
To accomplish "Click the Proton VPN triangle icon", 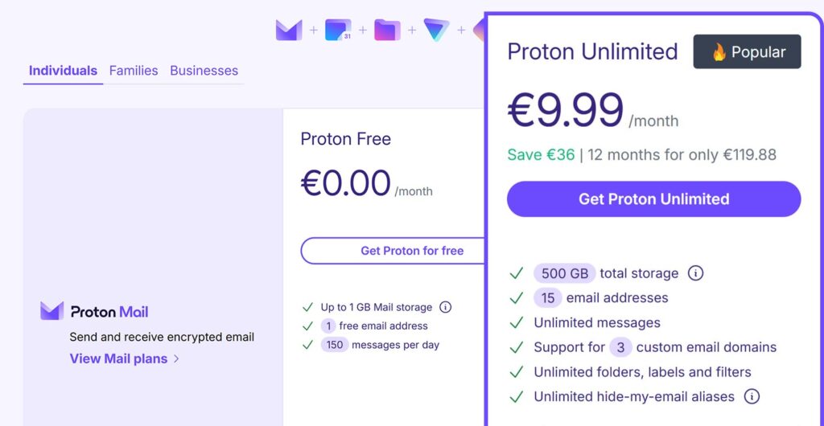I will tap(436, 31).
